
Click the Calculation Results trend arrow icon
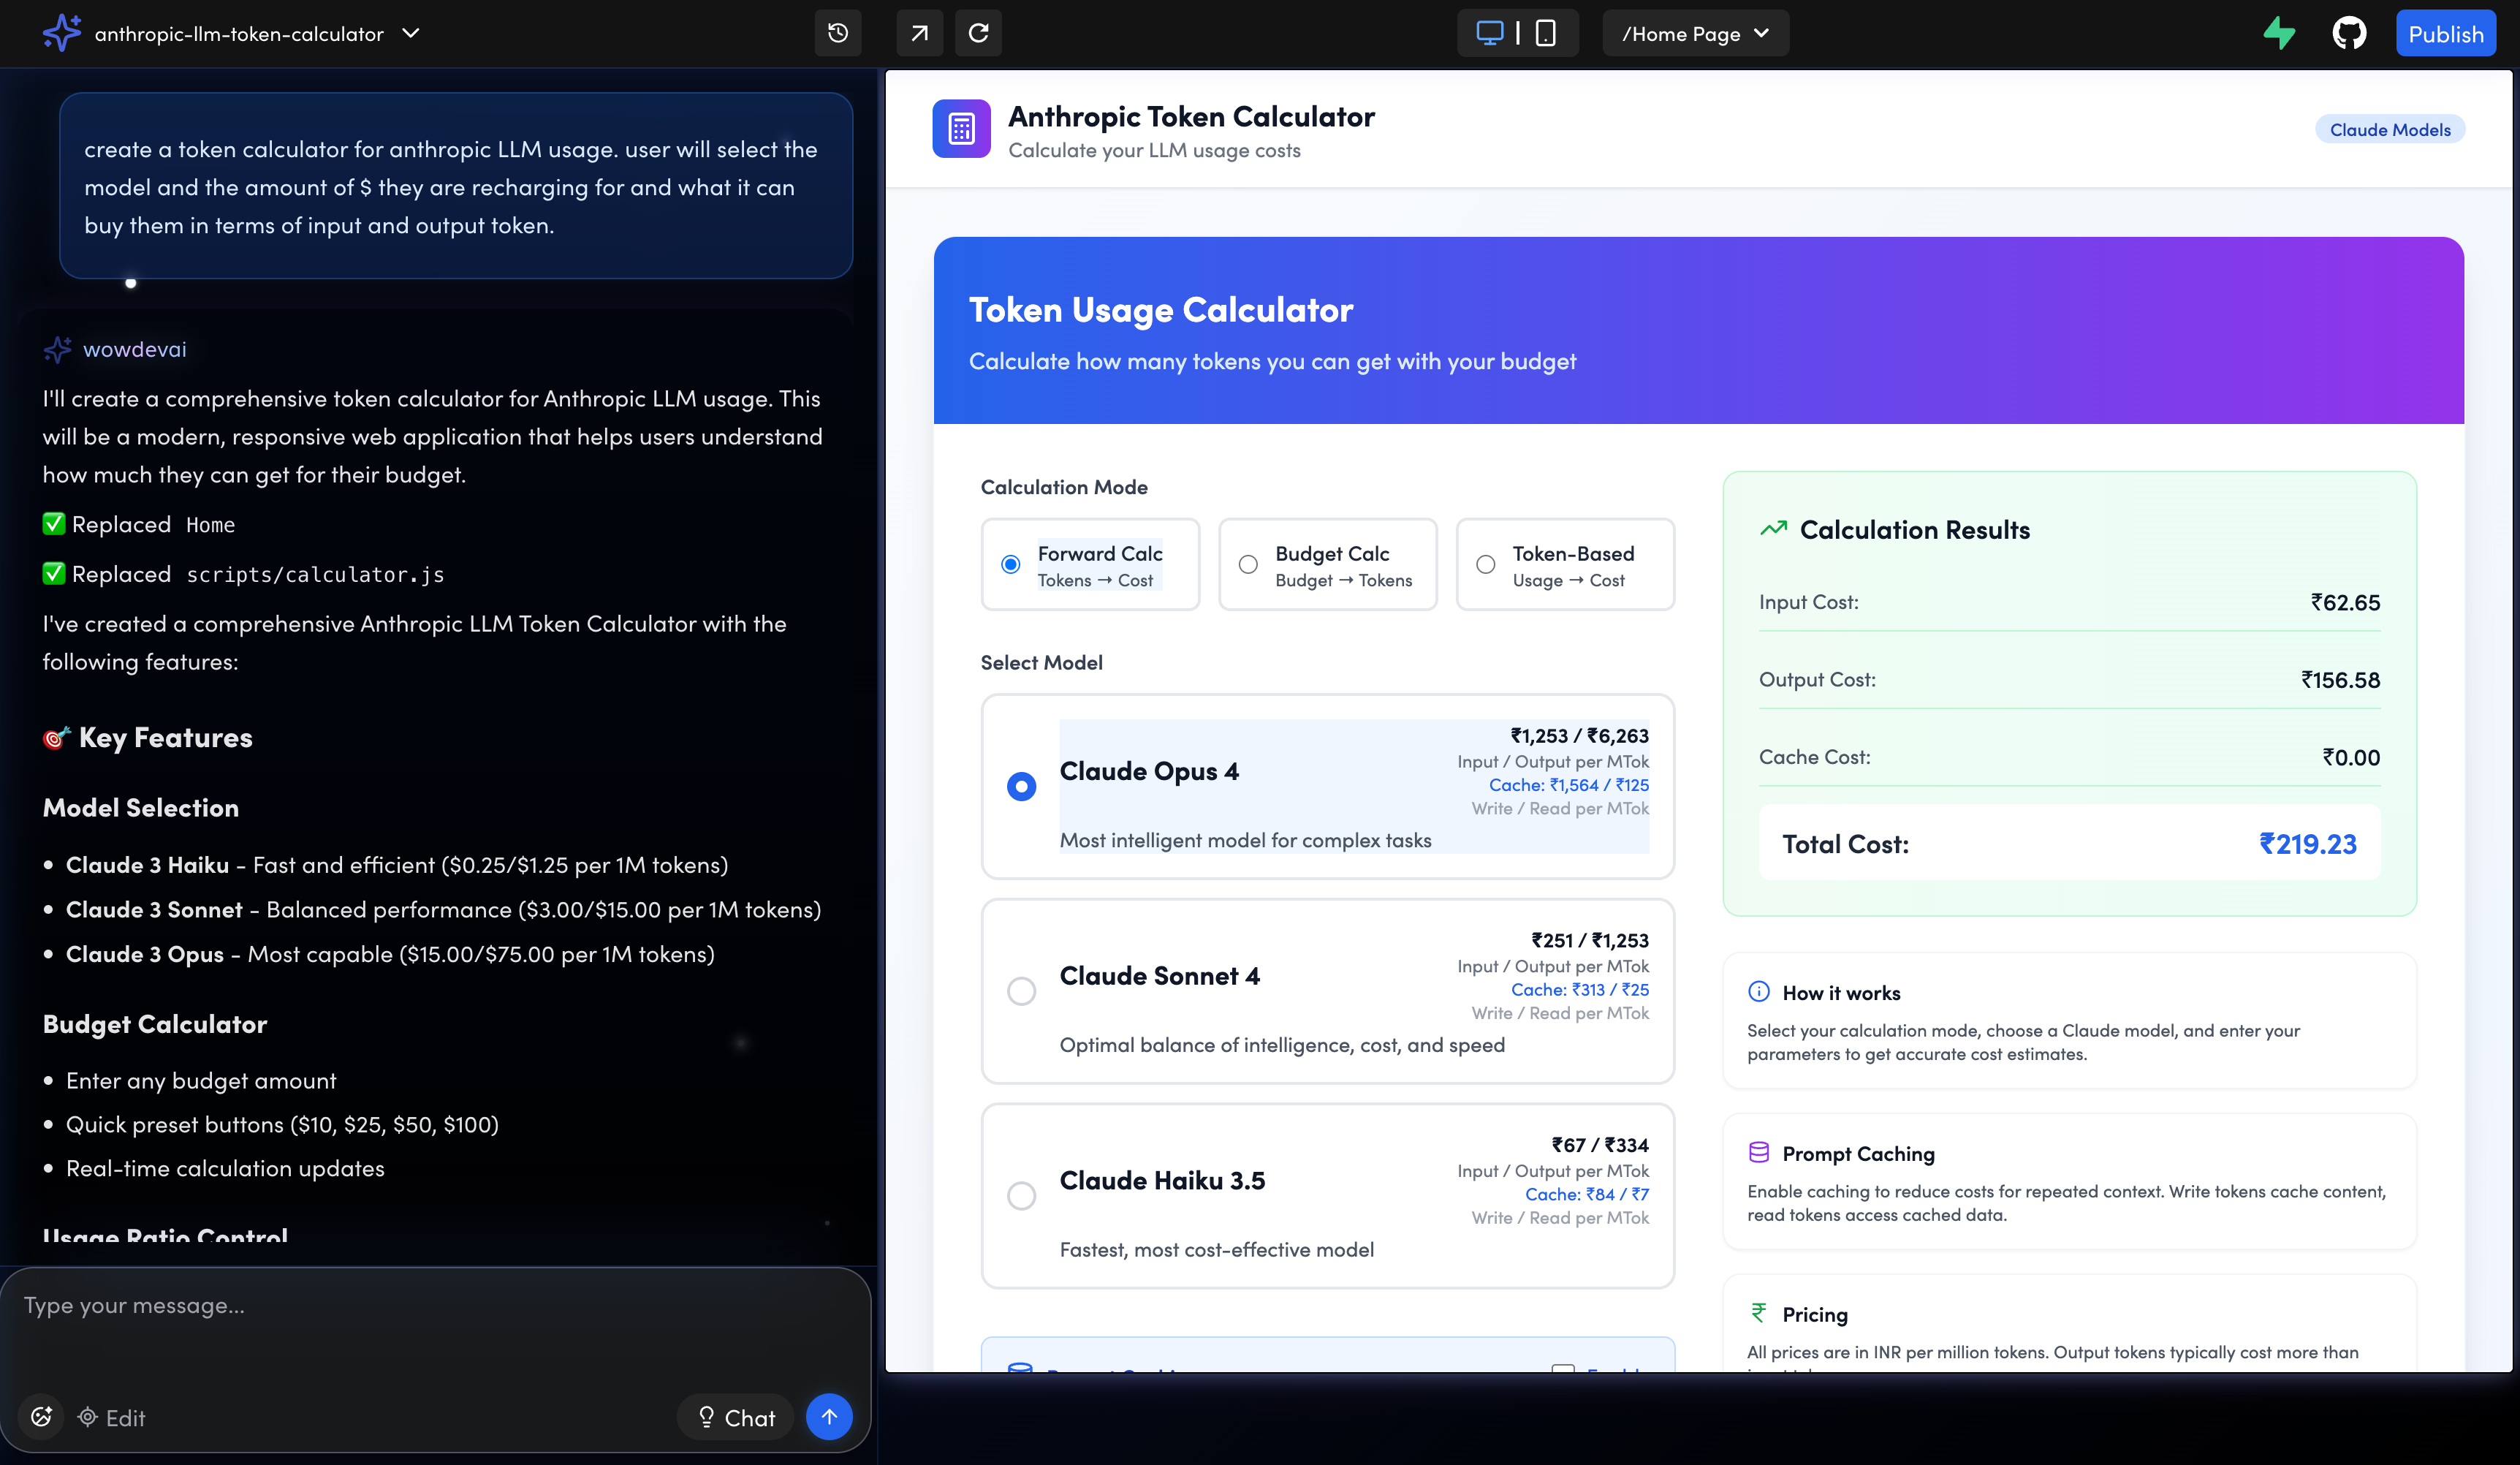click(x=1773, y=529)
